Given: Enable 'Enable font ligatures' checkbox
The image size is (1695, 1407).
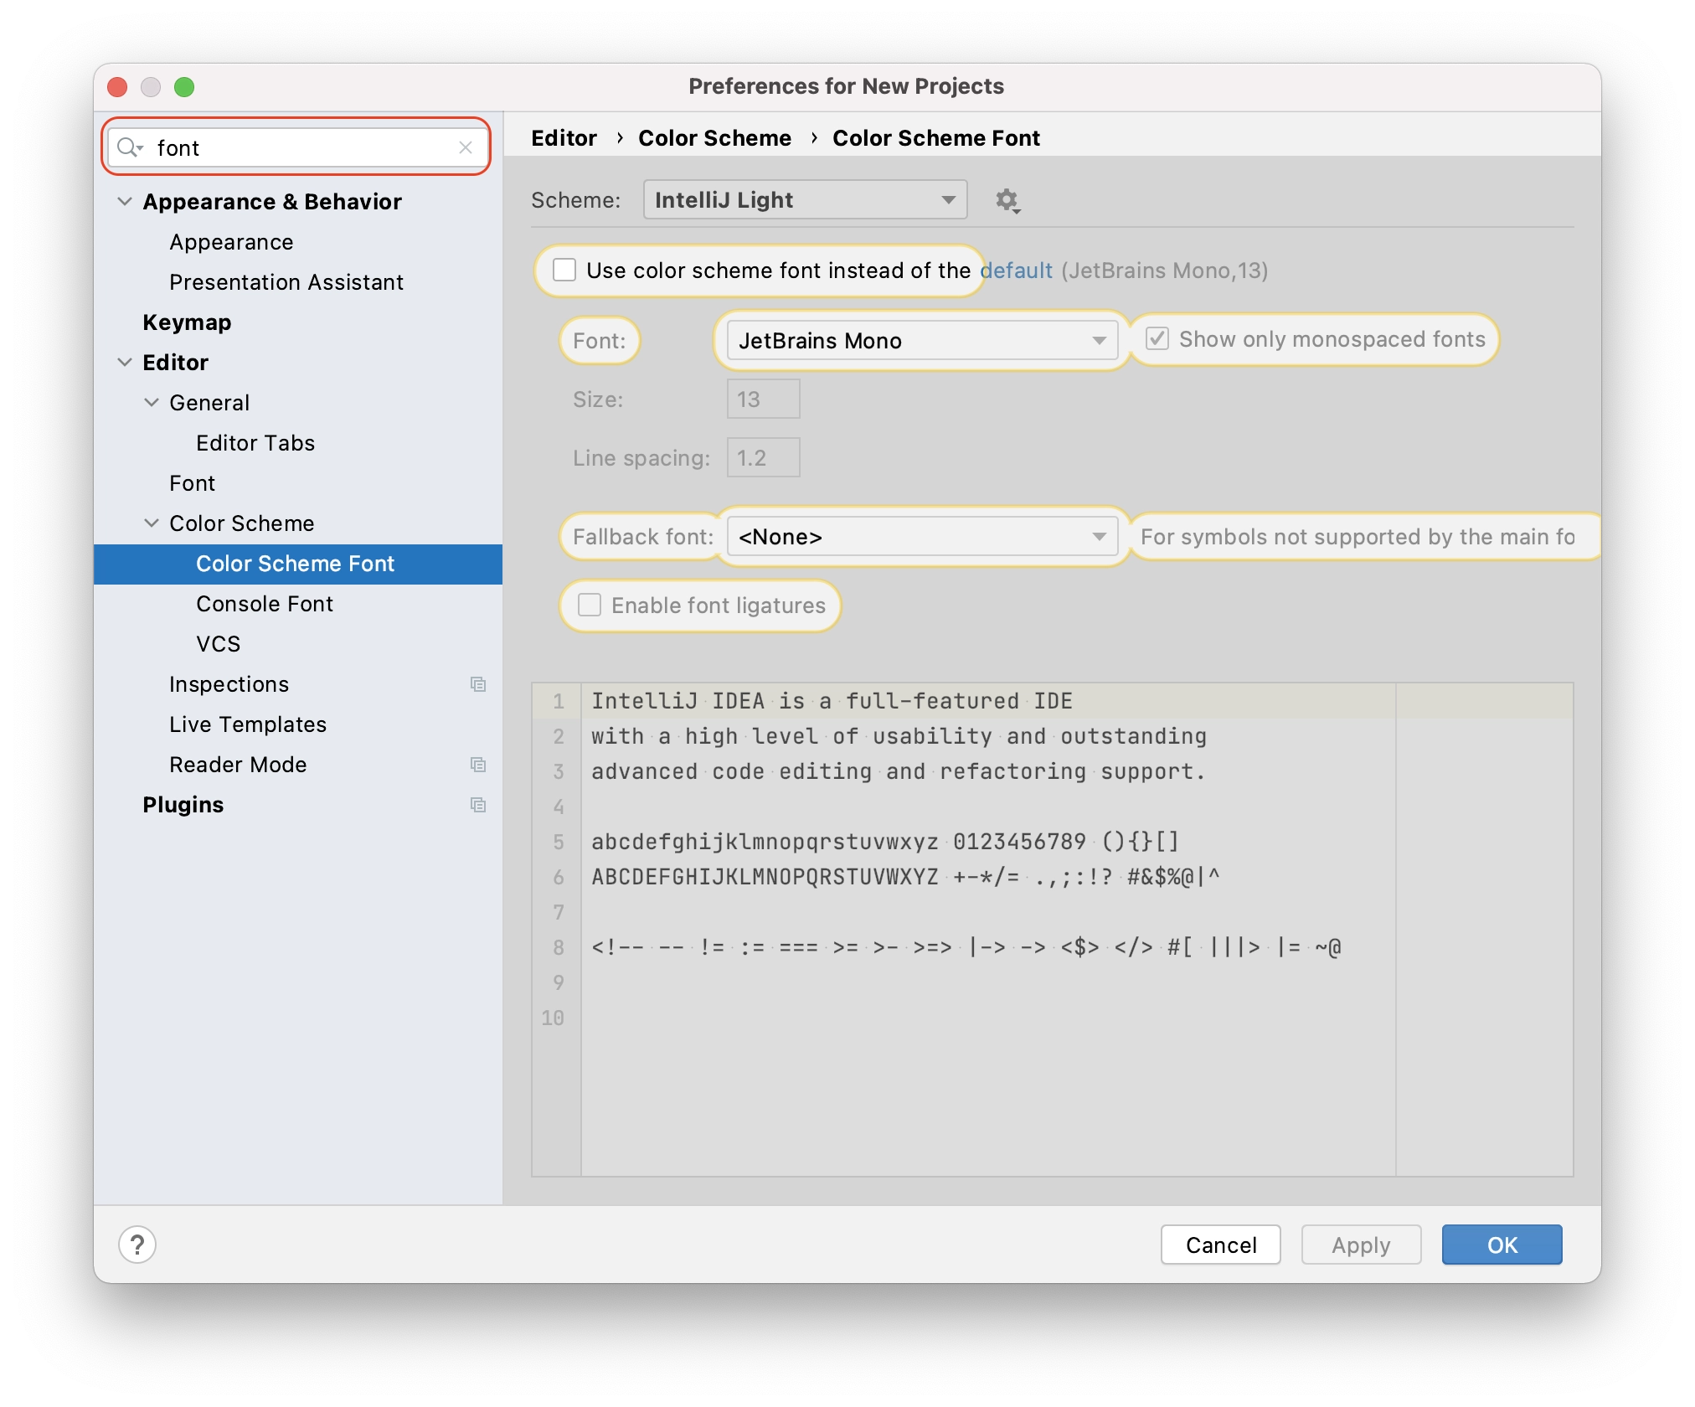Looking at the screenshot, I should pos(590,607).
